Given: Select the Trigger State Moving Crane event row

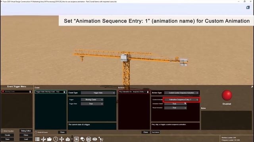Looking at the screenshot, I should tap(50, 92).
